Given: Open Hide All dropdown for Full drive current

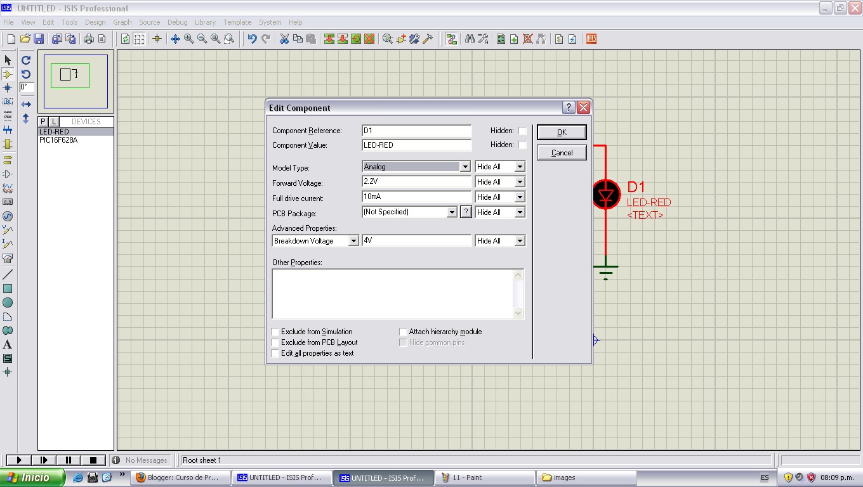Looking at the screenshot, I should click(520, 197).
